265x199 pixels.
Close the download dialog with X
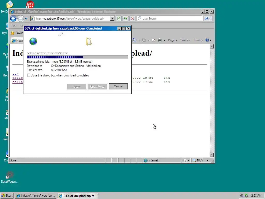(128, 29)
